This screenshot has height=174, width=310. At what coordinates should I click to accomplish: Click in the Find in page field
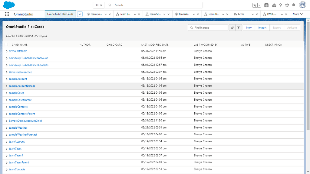click(x=208, y=27)
